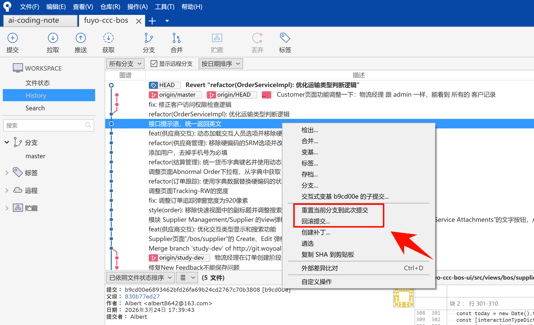Screen dimensions: 534x325
Task: Expand the 远程 section in sidebar
Action: tap(7, 191)
